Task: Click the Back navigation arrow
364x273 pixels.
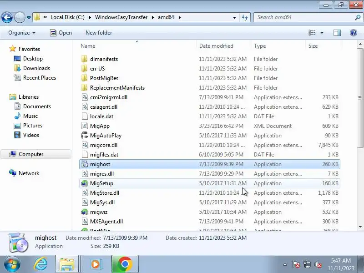Action: point(7,17)
